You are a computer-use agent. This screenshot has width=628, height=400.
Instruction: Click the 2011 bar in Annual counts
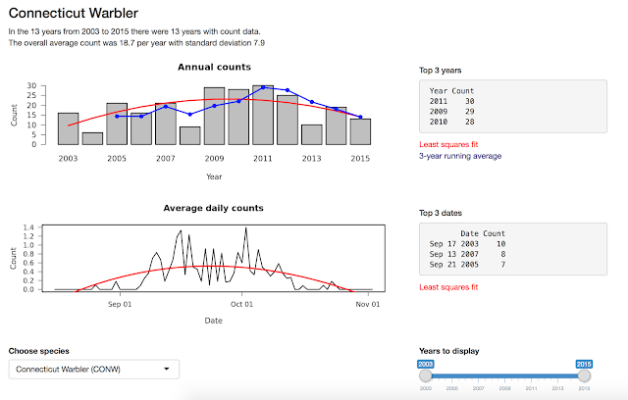click(263, 115)
